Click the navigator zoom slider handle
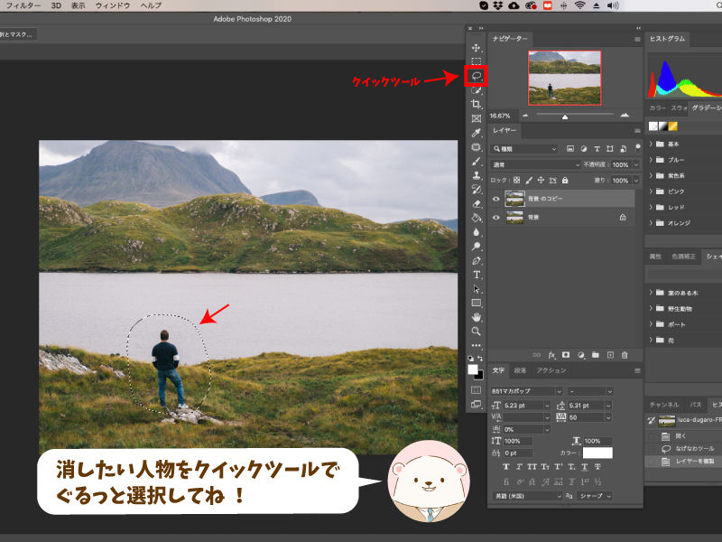 565,117
